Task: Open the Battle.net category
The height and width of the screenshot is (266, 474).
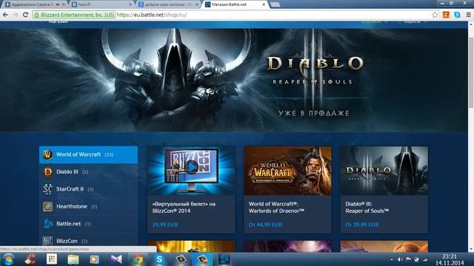Action: coord(89,224)
